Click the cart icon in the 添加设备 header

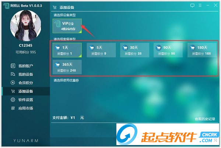point(55,7)
